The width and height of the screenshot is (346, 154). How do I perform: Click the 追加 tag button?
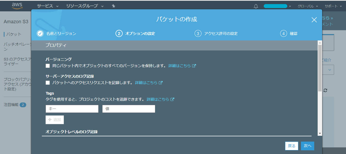click(x=55, y=120)
